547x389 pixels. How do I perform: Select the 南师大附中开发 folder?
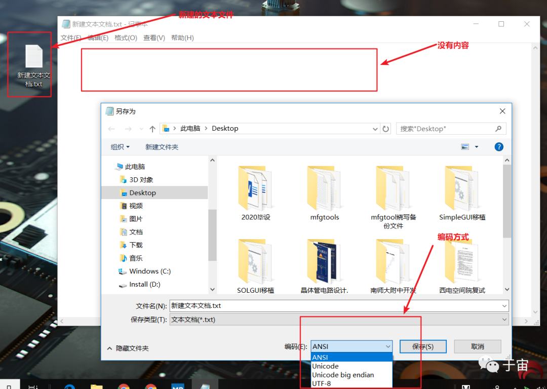(x=393, y=266)
